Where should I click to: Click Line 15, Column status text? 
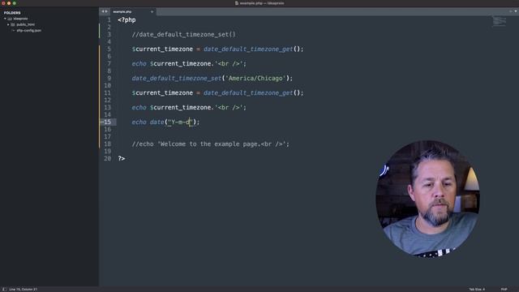pos(24,290)
